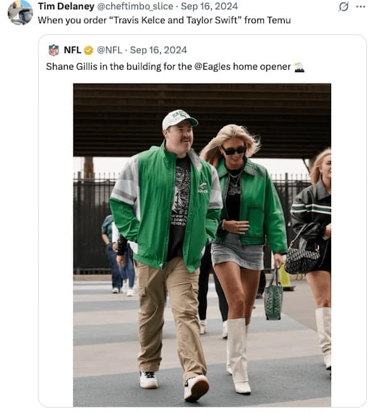The width and height of the screenshot is (377, 412).
Task: Click the woman's black sunglasses in the photo
Action: click(x=234, y=150)
